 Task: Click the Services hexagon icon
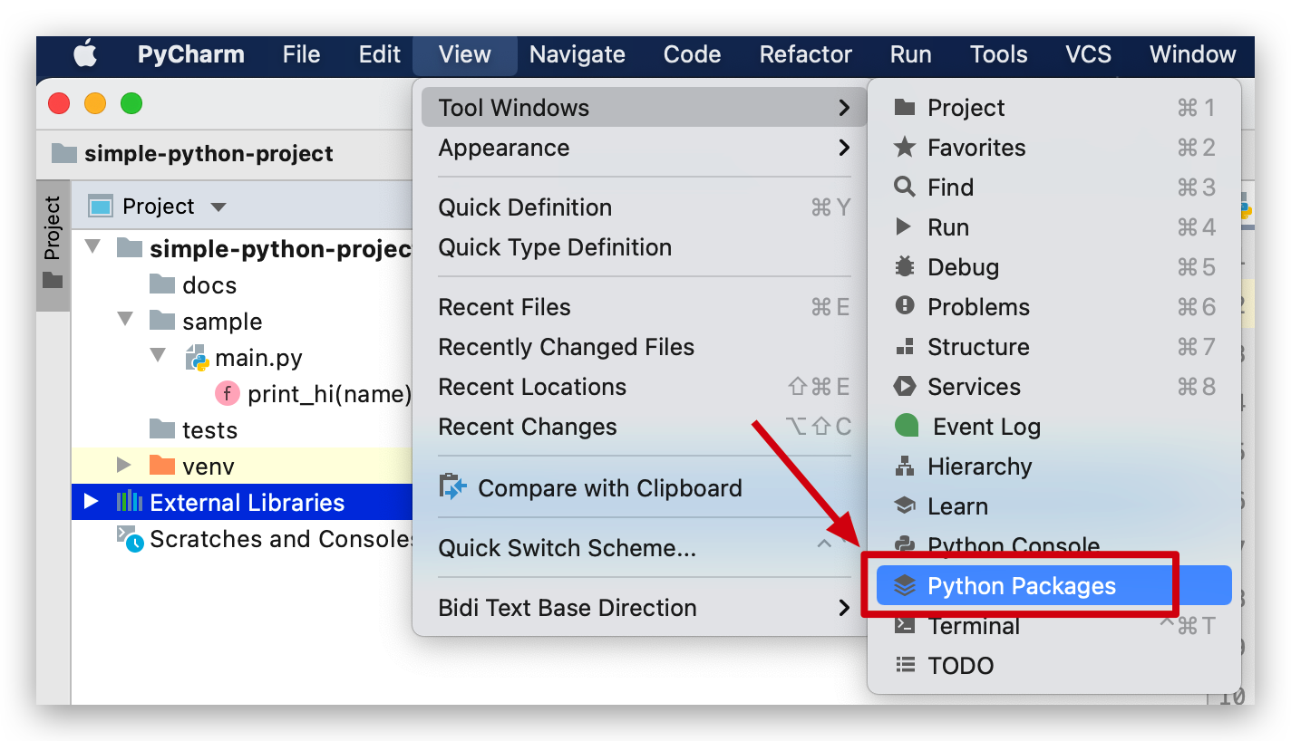[904, 387]
